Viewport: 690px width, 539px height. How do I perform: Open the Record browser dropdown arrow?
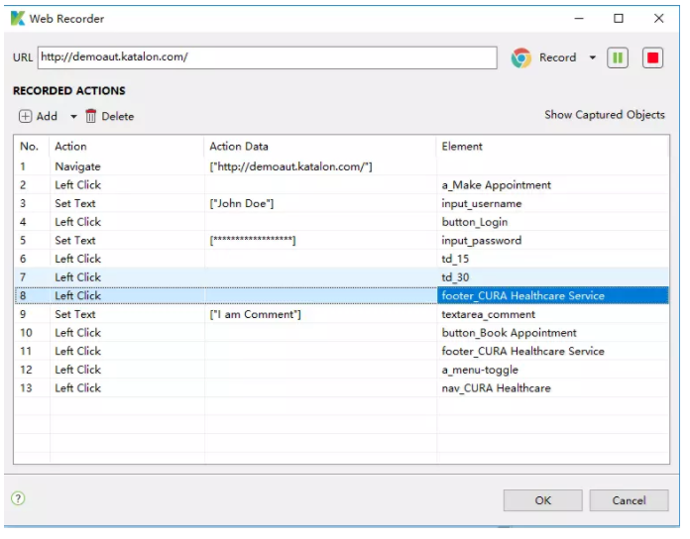pyautogui.click(x=592, y=57)
